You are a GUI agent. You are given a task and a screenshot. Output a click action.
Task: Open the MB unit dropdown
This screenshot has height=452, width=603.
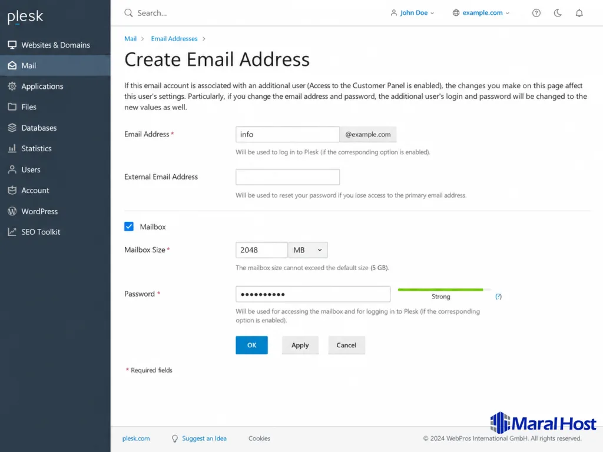click(x=308, y=250)
